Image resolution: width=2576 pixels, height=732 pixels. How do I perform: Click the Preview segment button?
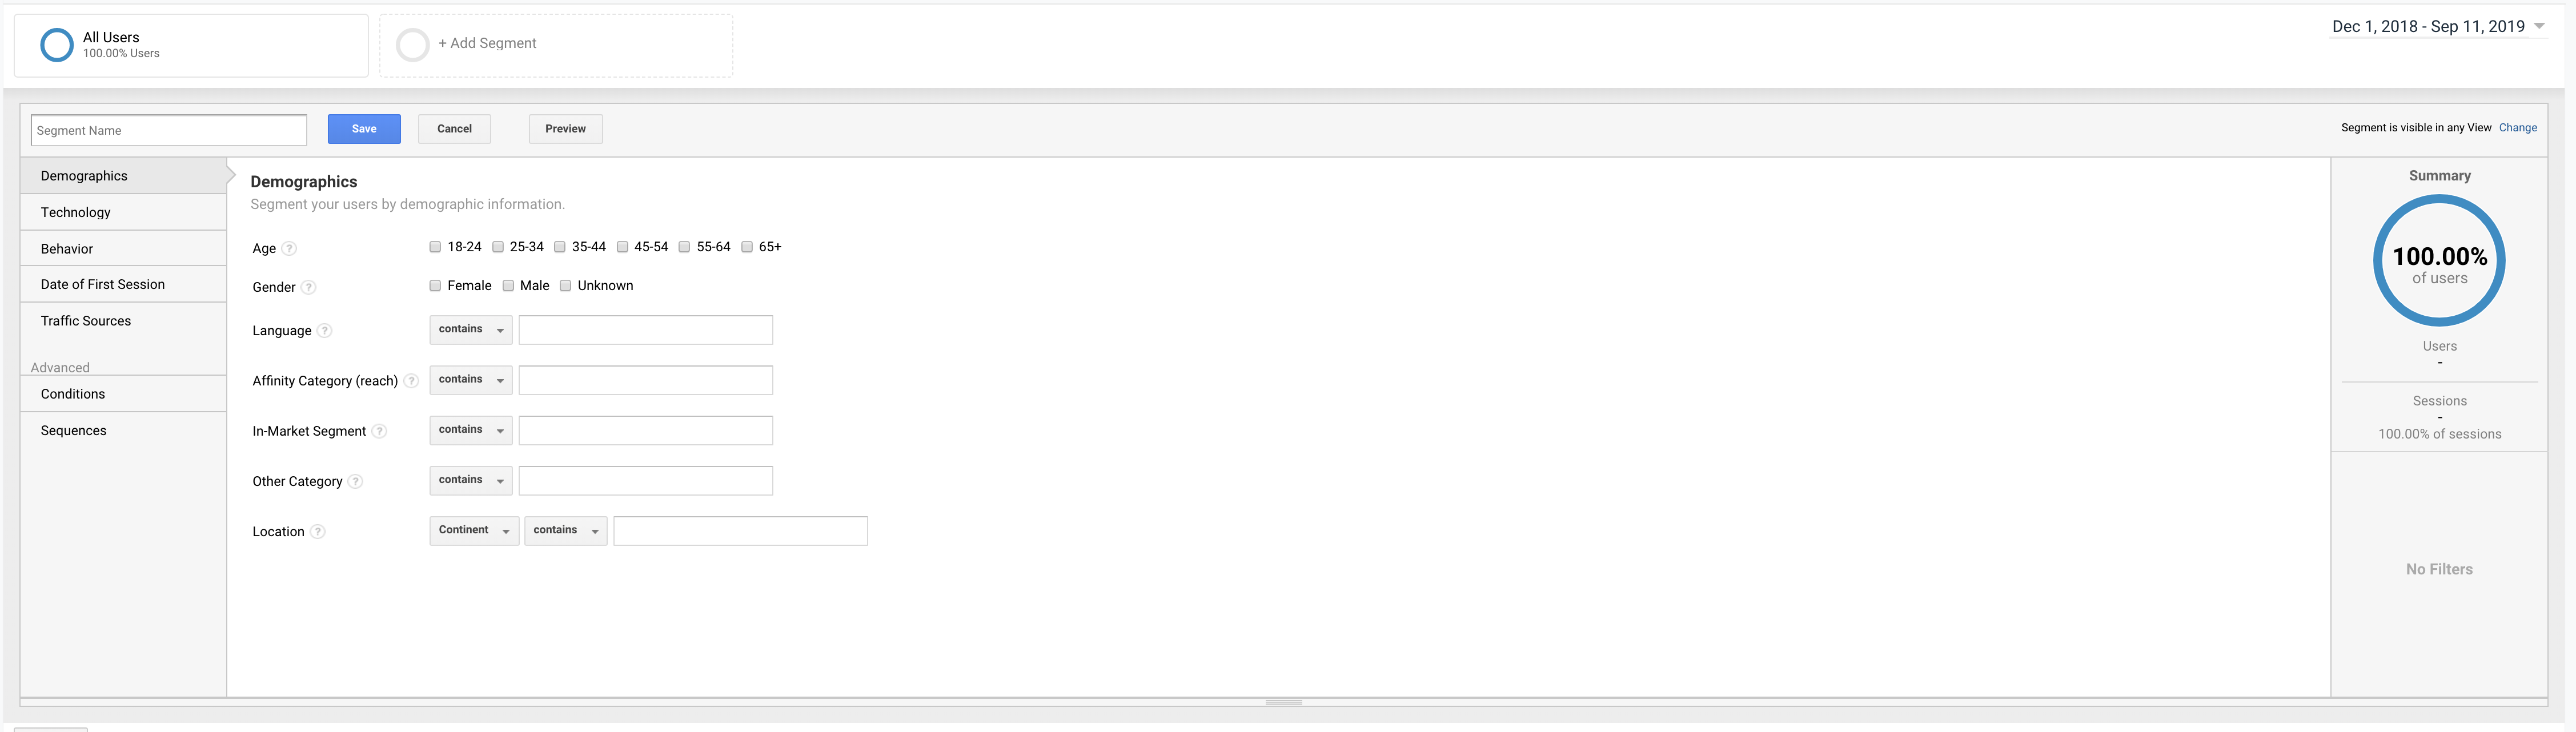(x=564, y=128)
